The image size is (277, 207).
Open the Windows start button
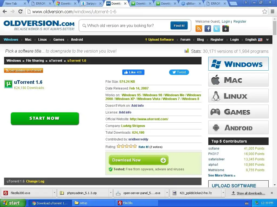click(13, 203)
